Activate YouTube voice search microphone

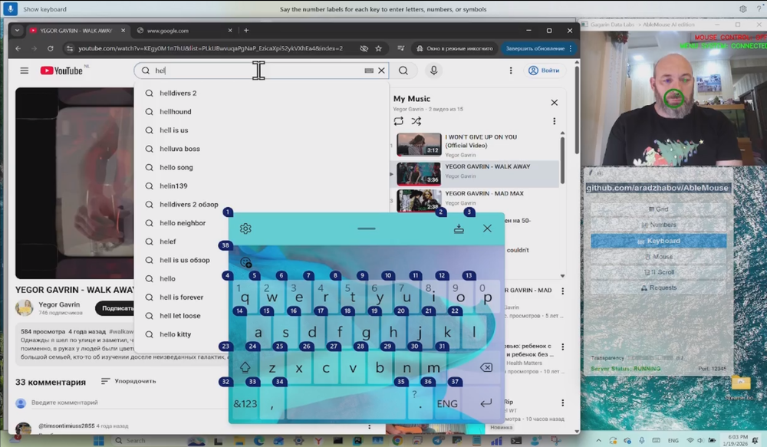click(433, 70)
